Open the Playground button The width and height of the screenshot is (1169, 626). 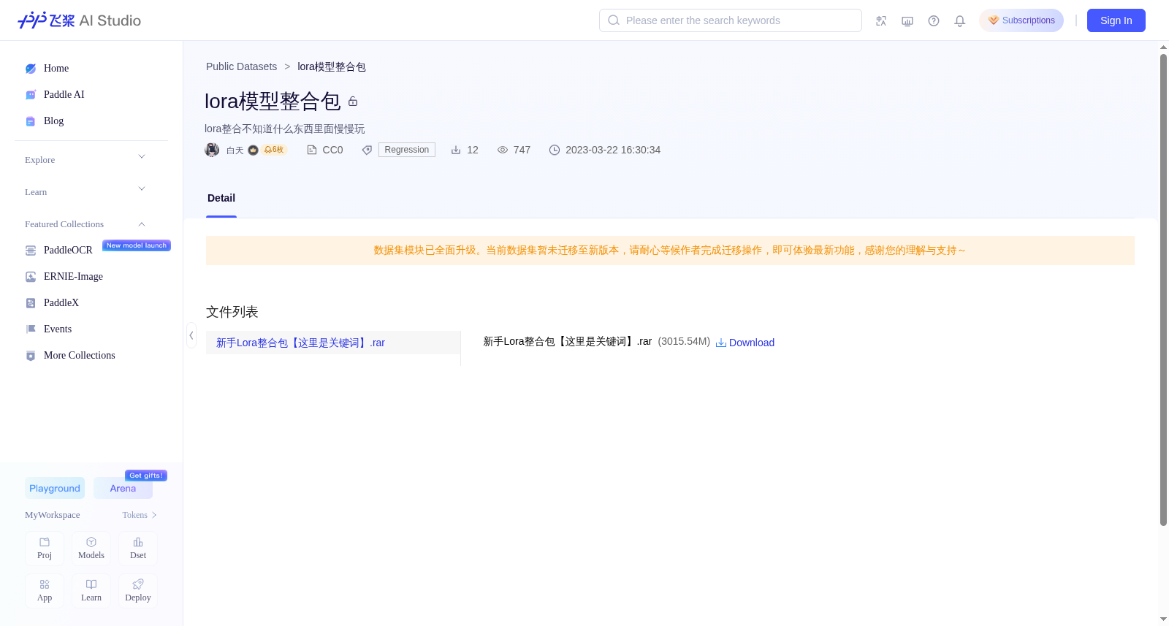[55, 489]
